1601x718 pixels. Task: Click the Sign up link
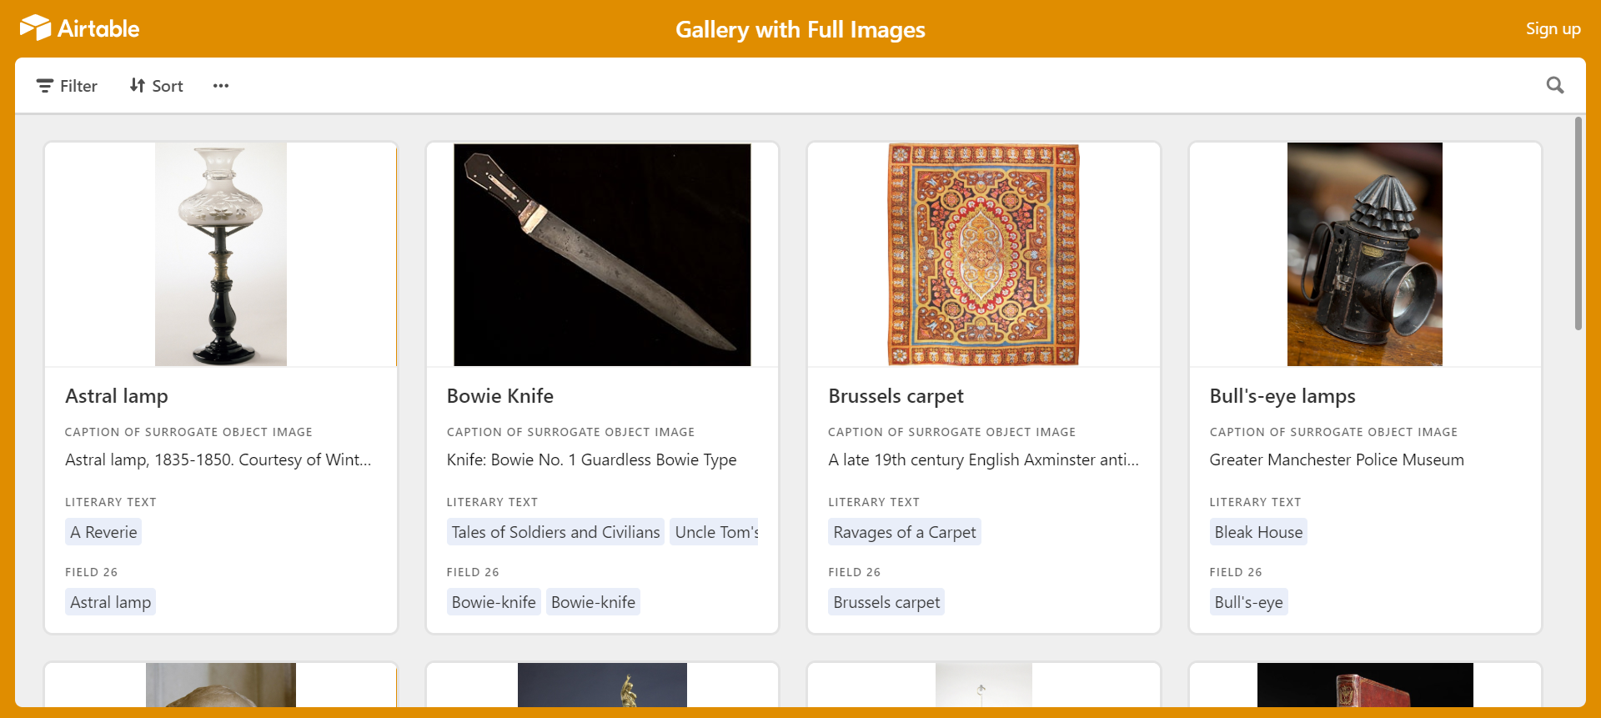(1553, 28)
